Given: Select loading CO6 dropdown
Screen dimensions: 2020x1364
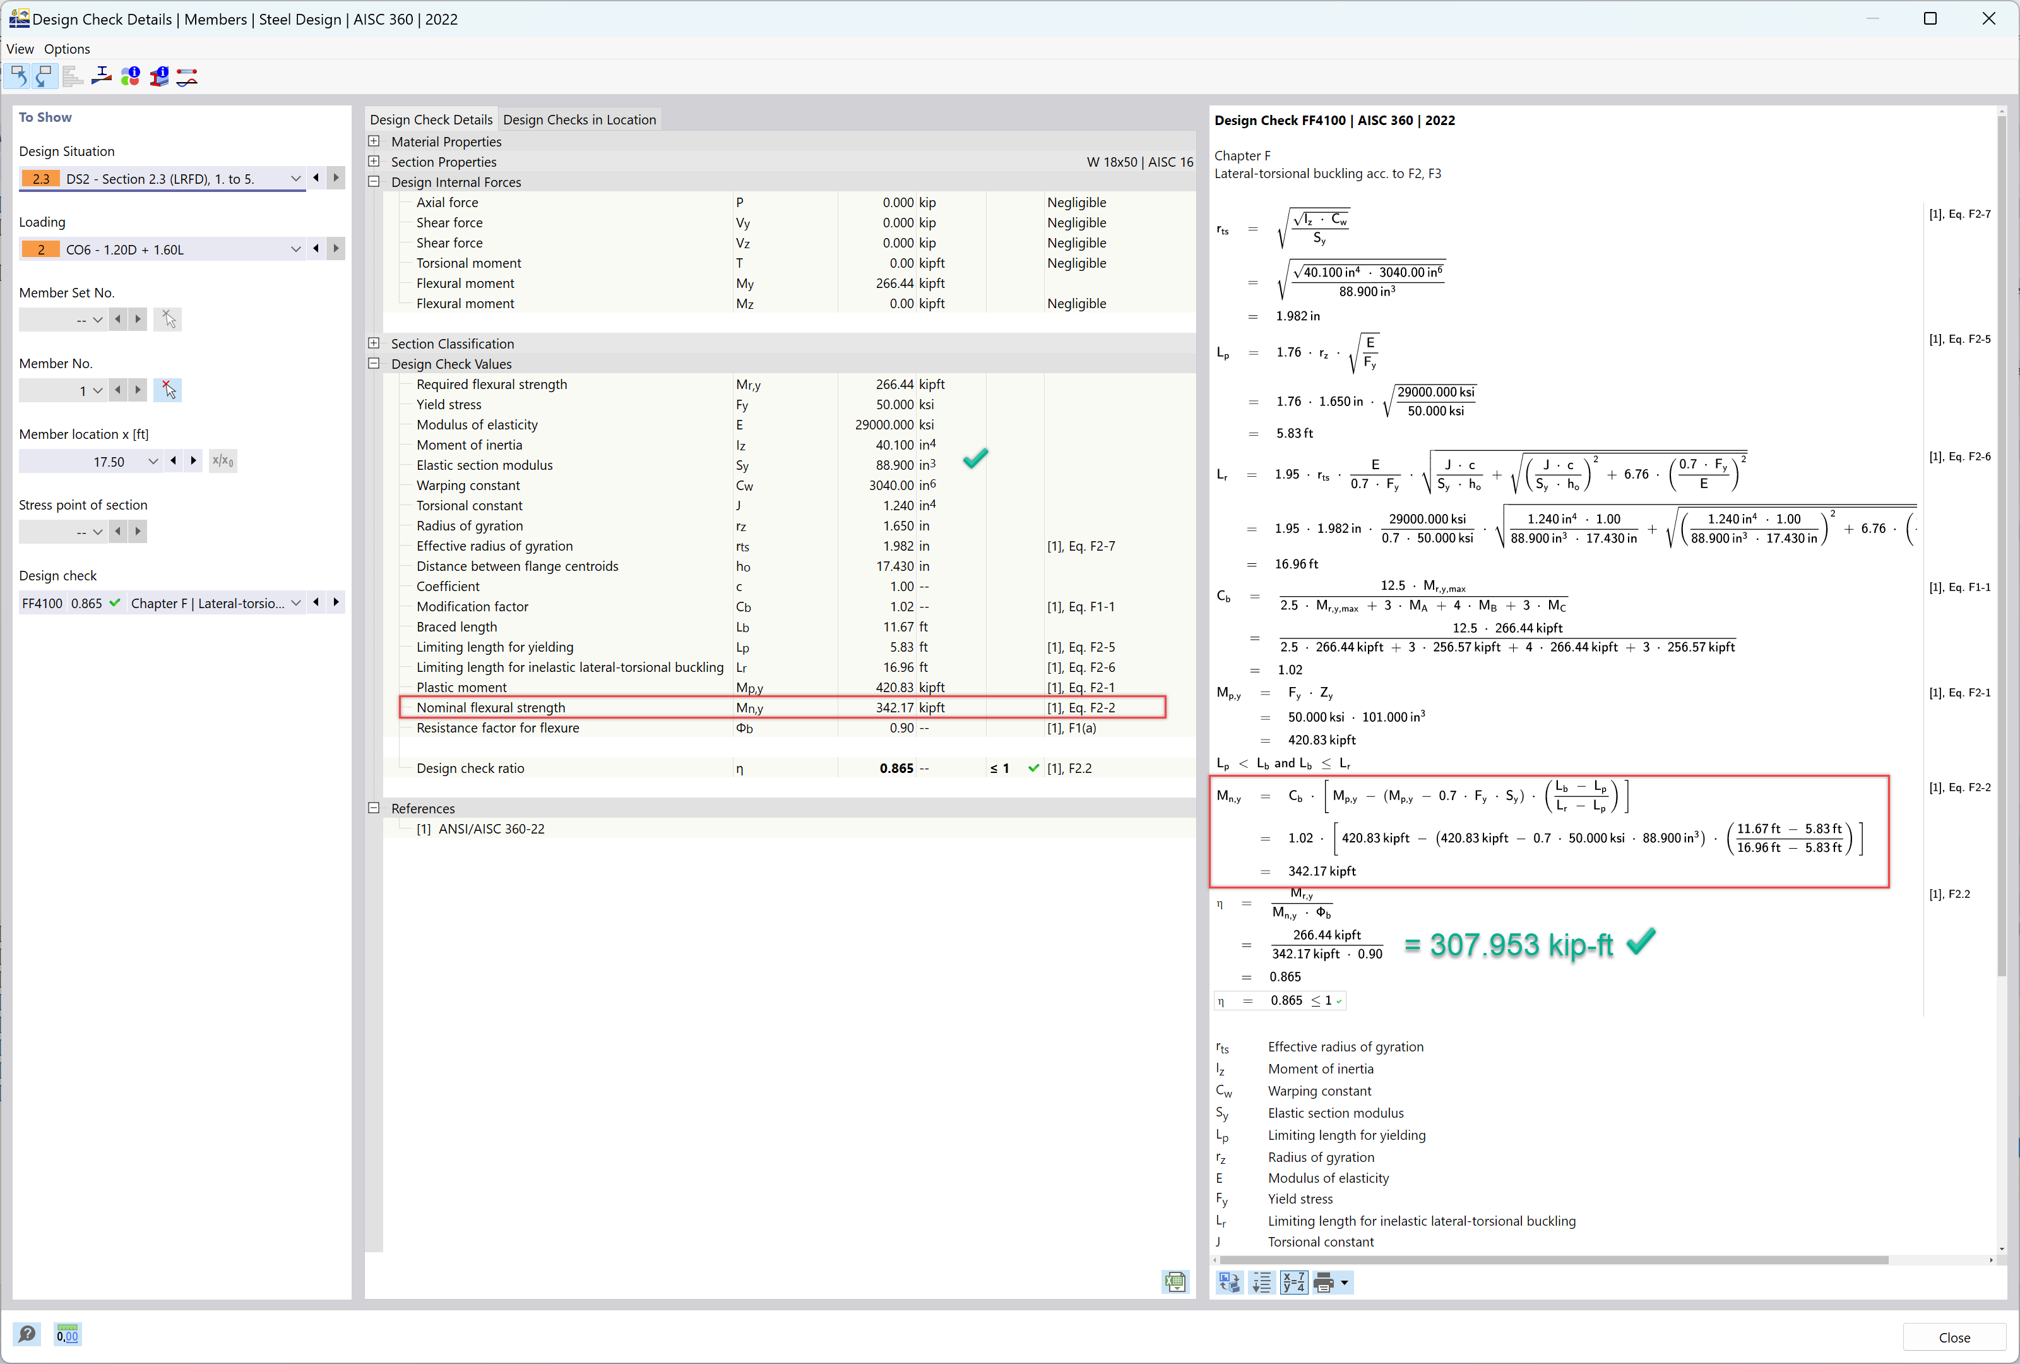Looking at the screenshot, I should [x=292, y=248].
